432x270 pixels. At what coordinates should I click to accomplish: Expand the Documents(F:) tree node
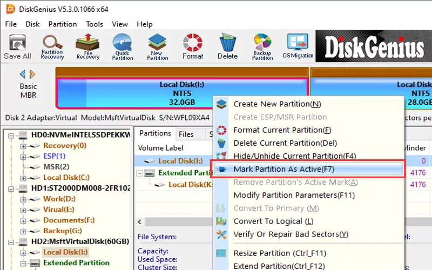(23, 221)
